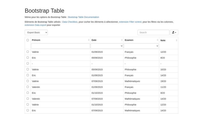Open the extension Data export link

click(36, 25)
